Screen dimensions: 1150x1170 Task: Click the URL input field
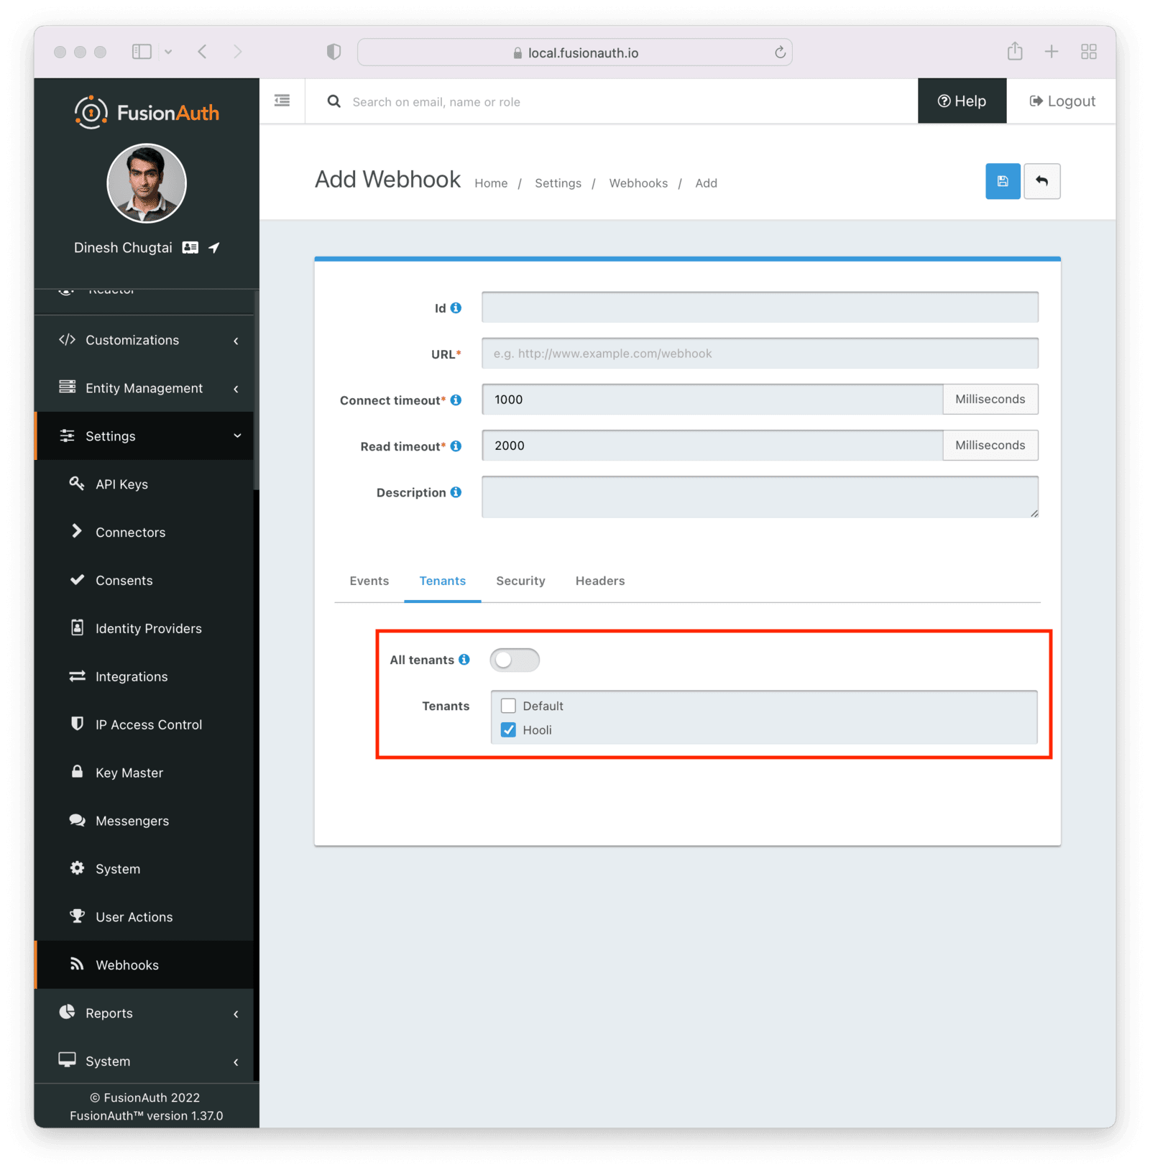coord(760,354)
